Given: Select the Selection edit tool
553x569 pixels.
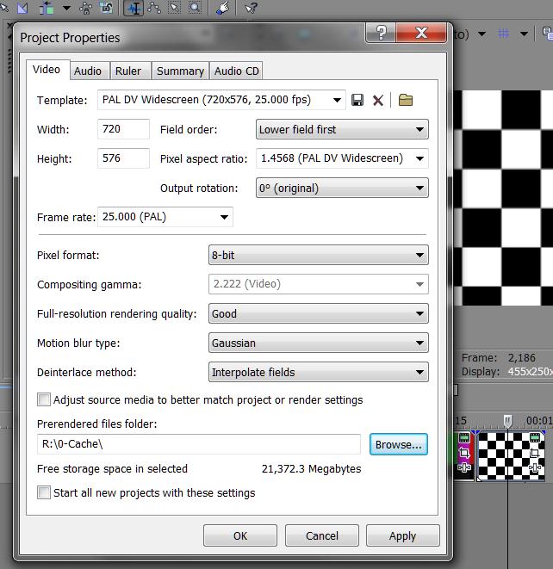Looking at the screenshot, I should coord(175,8).
